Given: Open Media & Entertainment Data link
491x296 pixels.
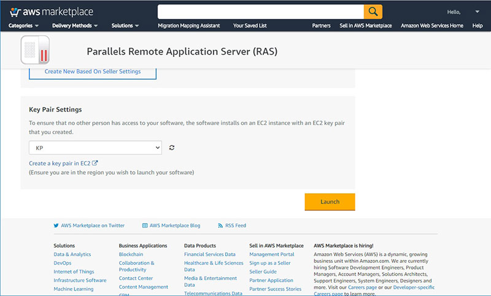Looking at the screenshot, I should click(x=211, y=282).
